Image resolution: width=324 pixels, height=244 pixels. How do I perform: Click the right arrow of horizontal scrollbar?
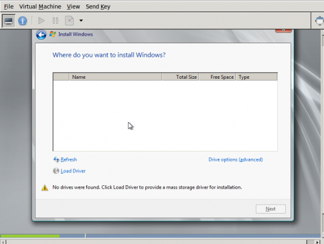click(317, 242)
